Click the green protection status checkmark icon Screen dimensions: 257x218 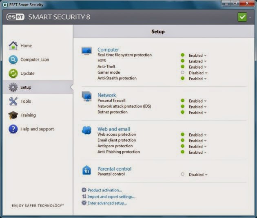point(242,17)
